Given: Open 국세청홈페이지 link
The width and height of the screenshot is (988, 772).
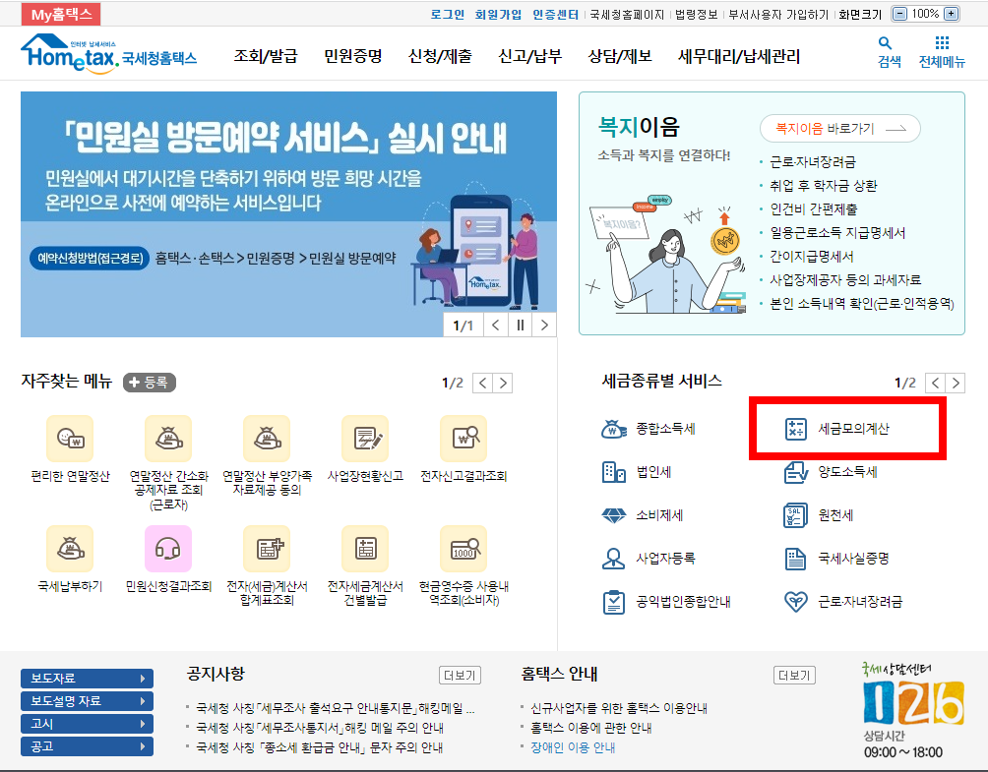Looking at the screenshot, I should [627, 15].
